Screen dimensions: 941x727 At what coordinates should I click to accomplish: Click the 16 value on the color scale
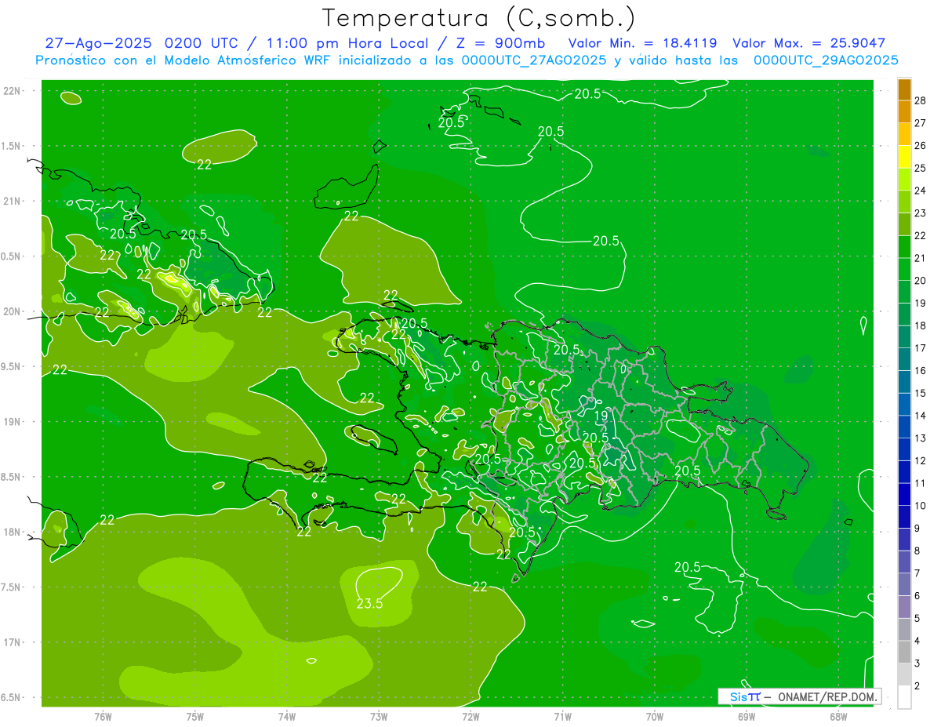click(x=921, y=371)
